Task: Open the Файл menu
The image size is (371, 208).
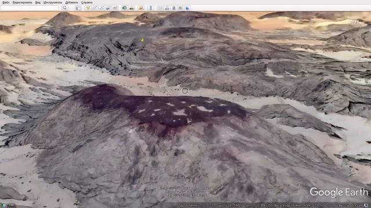Action: pyautogui.click(x=5, y=2)
